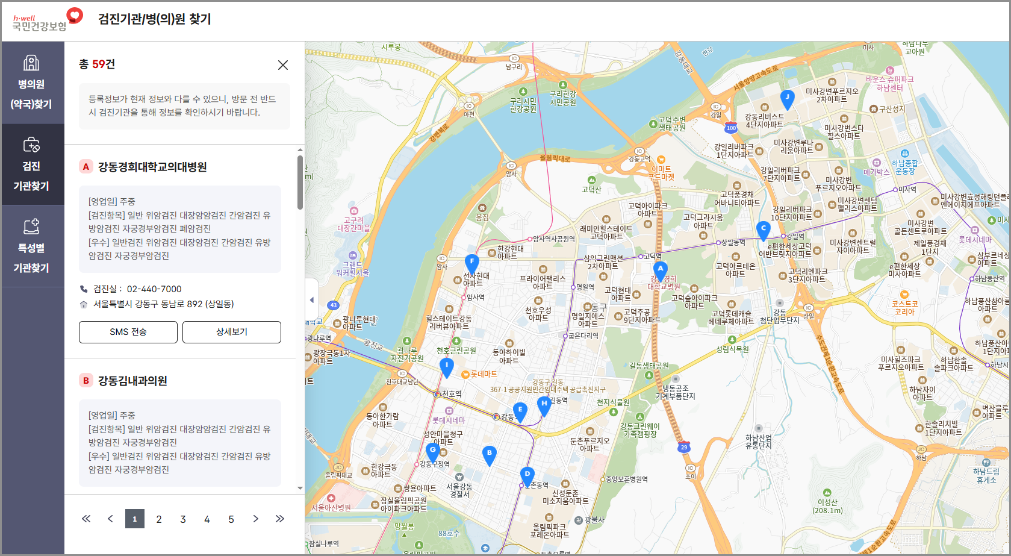Select the 병의원(약국)찾기 sidebar icon

33,78
